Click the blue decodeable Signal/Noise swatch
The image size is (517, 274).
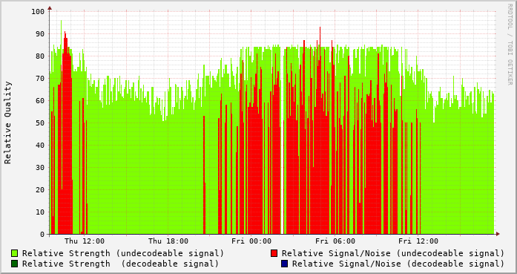click(x=285, y=264)
